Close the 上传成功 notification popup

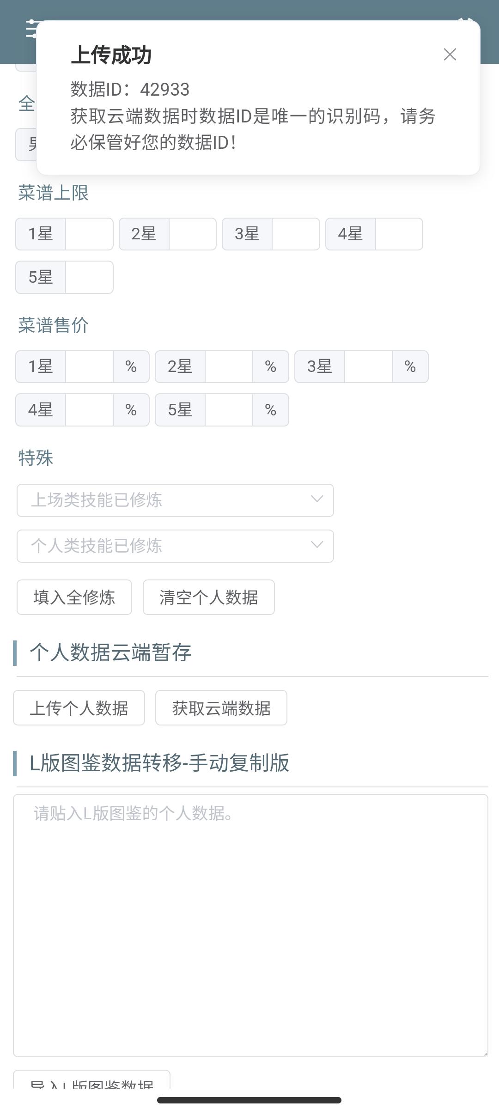click(450, 55)
